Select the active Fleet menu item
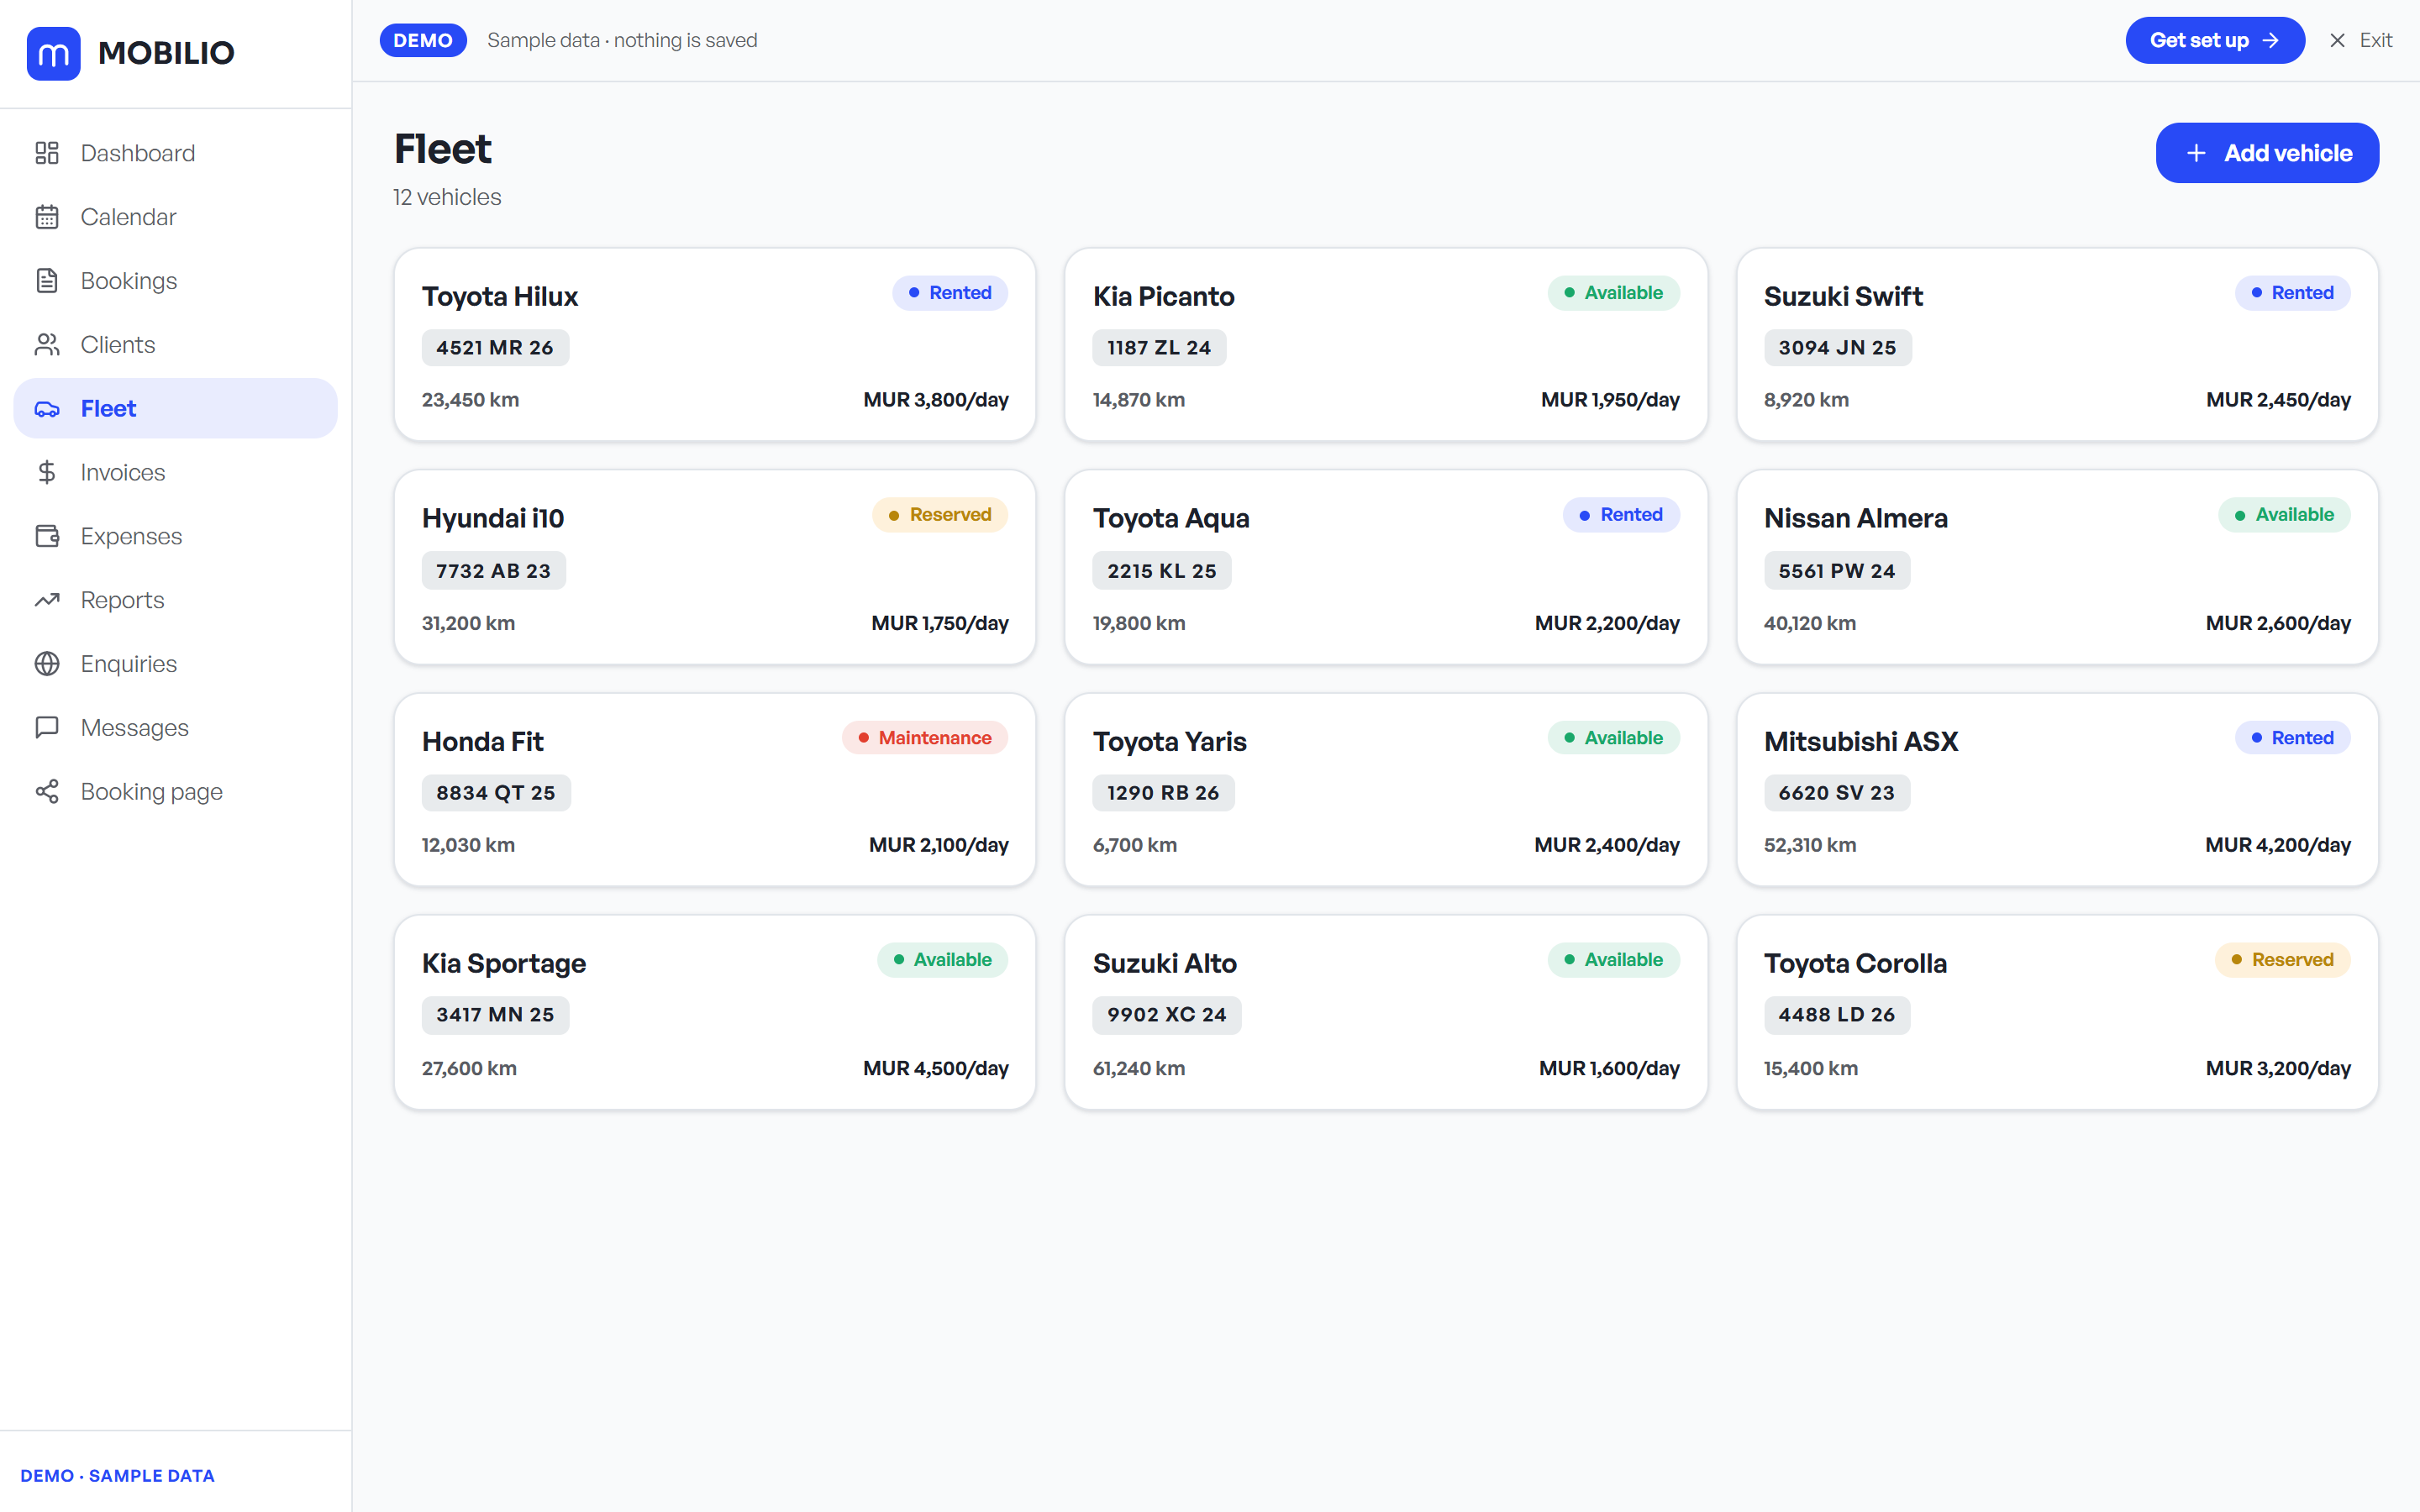Viewport: 2420px width, 1512px height. [176, 409]
